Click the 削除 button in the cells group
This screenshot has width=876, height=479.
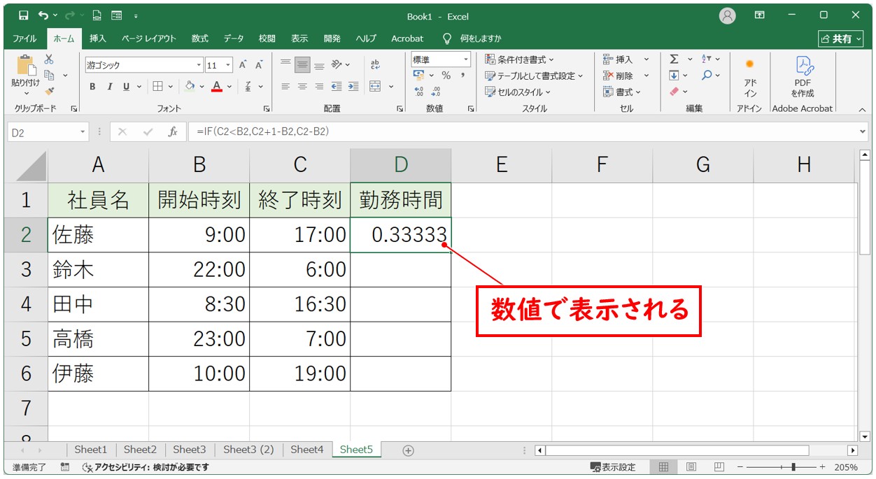[617, 76]
